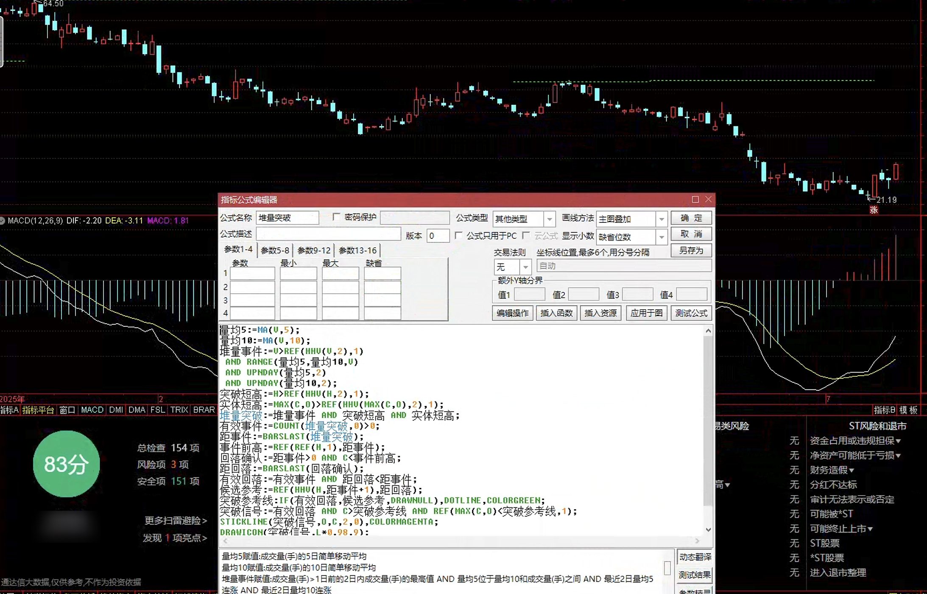927x594 pixels.
Task: Click the 应用于图 button
Action: point(646,313)
